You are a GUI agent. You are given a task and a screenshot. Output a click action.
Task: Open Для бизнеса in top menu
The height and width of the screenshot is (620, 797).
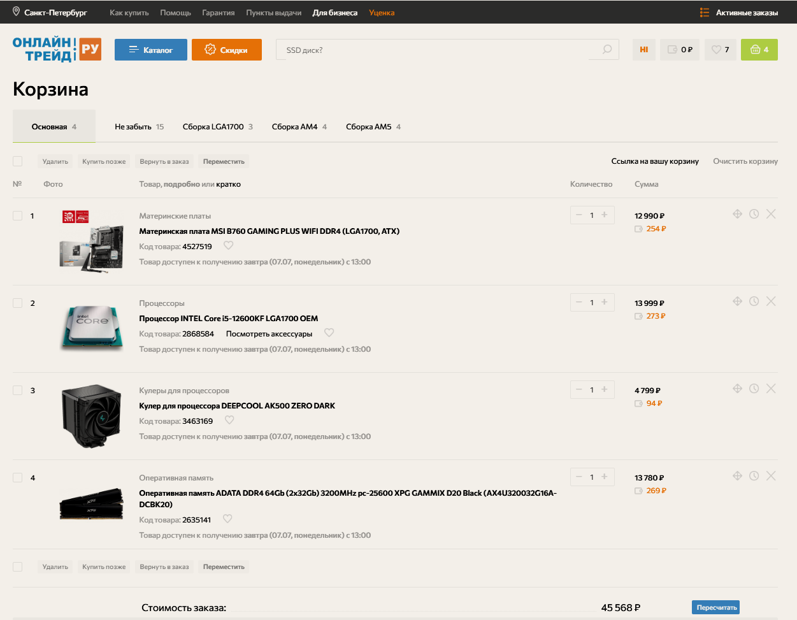(x=334, y=13)
